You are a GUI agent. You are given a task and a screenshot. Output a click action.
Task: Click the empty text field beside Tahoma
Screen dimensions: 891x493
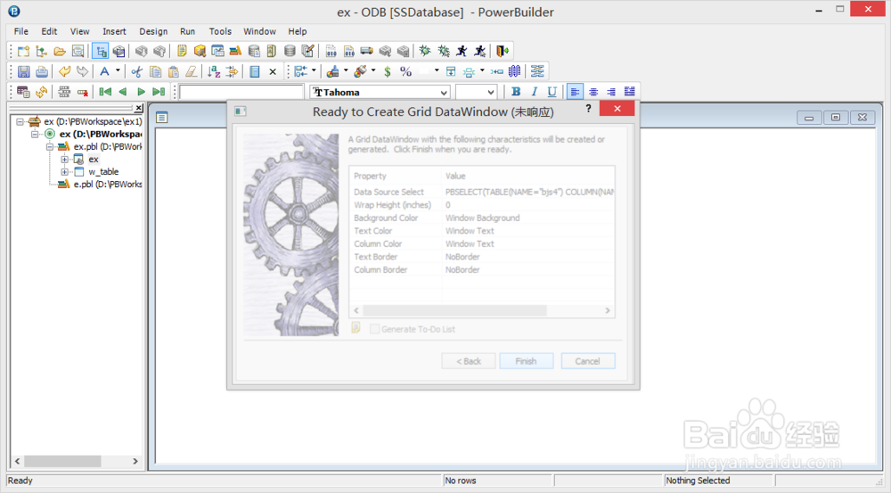[x=241, y=92]
